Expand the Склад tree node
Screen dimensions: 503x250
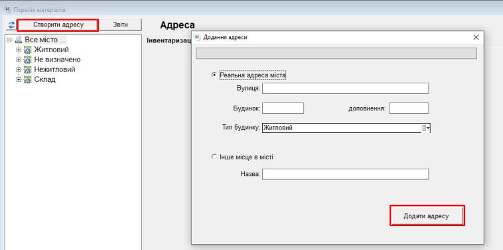(19, 80)
